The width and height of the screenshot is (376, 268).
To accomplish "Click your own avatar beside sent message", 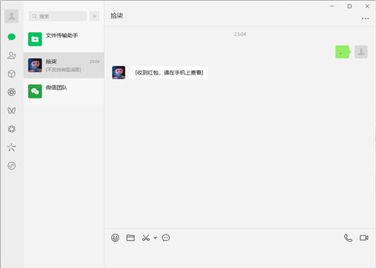I will tap(361, 52).
